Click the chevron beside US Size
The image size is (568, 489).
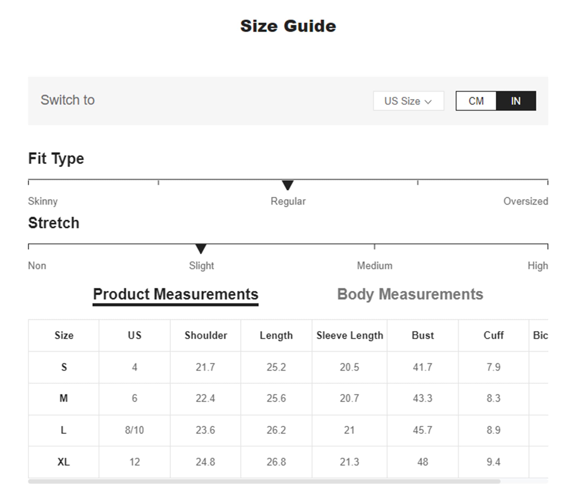(x=428, y=102)
